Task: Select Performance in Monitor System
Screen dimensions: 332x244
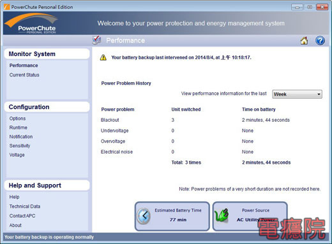Action: 24,66
